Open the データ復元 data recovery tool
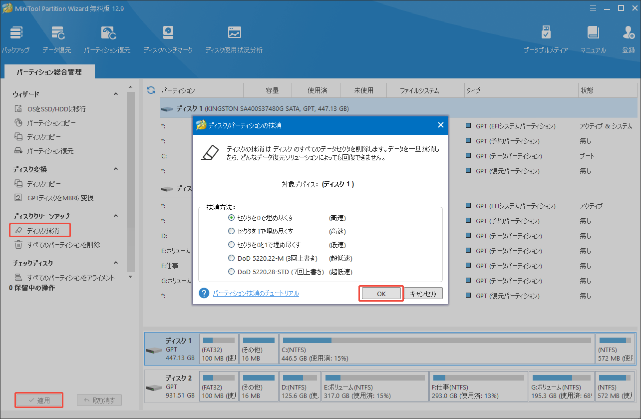 pyautogui.click(x=56, y=39)
